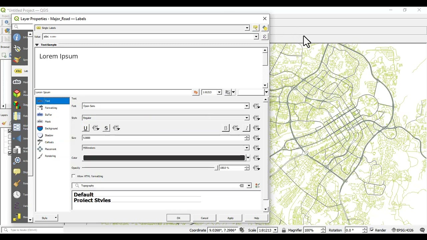Select the Mask settings tab
427x240 pixels.
coord(53,122)
